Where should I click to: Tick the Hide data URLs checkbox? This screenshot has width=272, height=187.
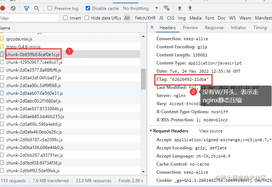tap(87, 18)
